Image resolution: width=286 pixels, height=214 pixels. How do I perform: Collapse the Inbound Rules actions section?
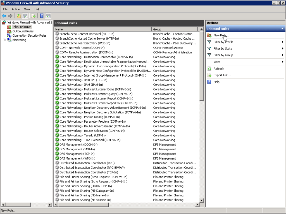click(x=282, y=28)
